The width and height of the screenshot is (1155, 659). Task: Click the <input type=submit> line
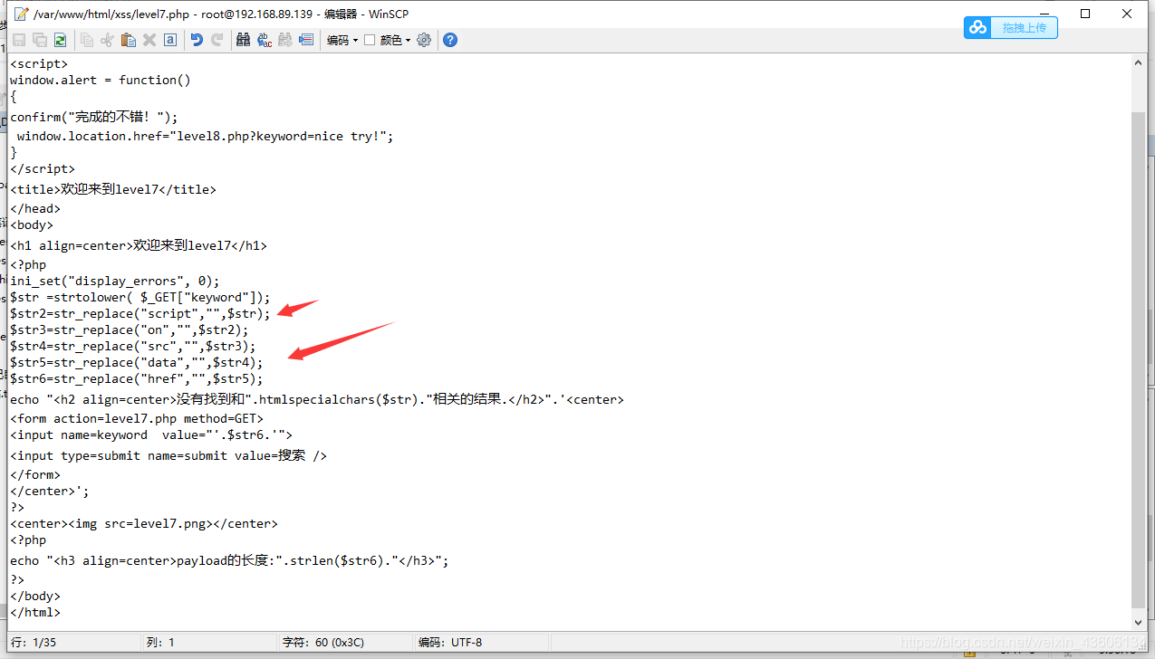click(168, 455)
